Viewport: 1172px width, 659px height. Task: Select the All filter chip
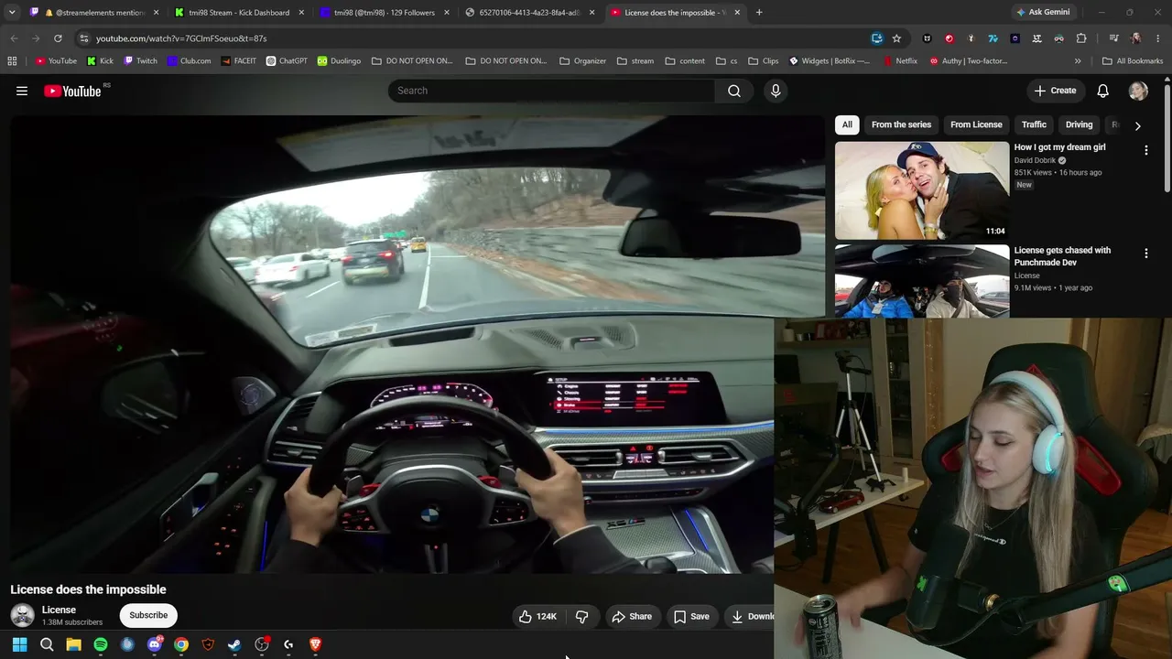(x=847, y=124)
